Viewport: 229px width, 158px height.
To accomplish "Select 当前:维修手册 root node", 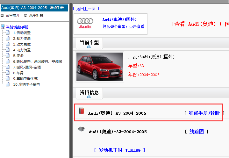I will (x=17, y=27).
